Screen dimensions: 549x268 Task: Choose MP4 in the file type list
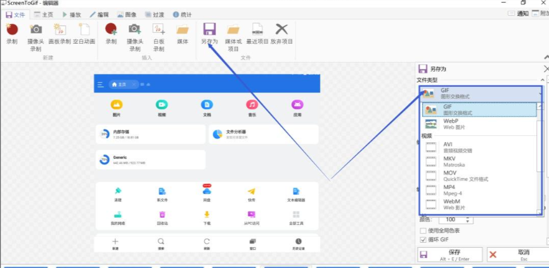tap(450, 190)
